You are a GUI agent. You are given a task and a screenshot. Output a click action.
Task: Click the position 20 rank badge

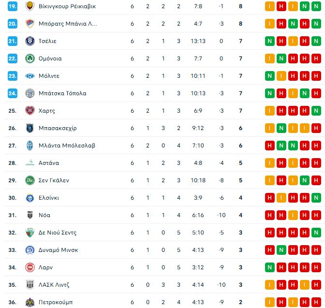[13, 24]
